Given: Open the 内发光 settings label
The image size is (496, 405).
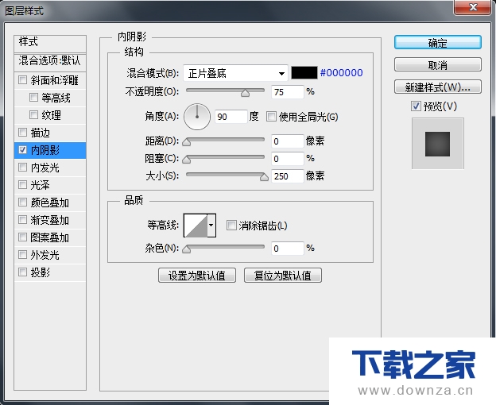Looking at the screenshot, I should click(x=45, y=168).
